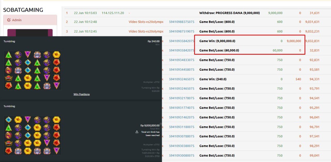The height and width of the screenshot is (162, 331).
Task: Click row number 2 in the table
Action: click(67, 22)
